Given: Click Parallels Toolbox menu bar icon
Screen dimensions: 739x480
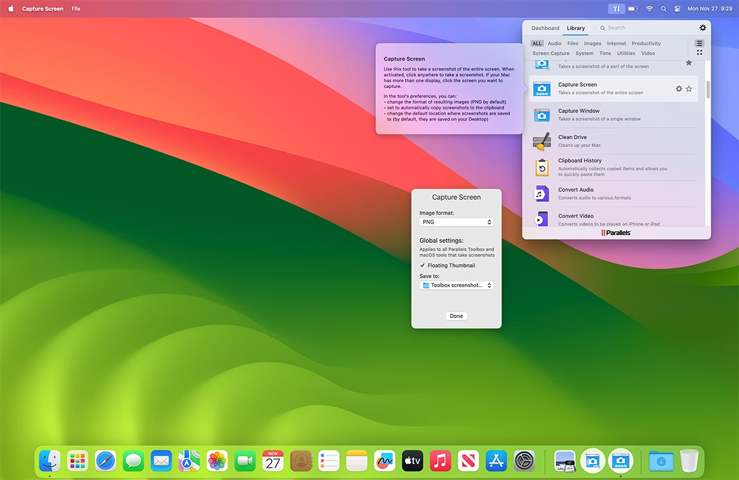Looking at the screenshot, I should (x=616, y=9).
